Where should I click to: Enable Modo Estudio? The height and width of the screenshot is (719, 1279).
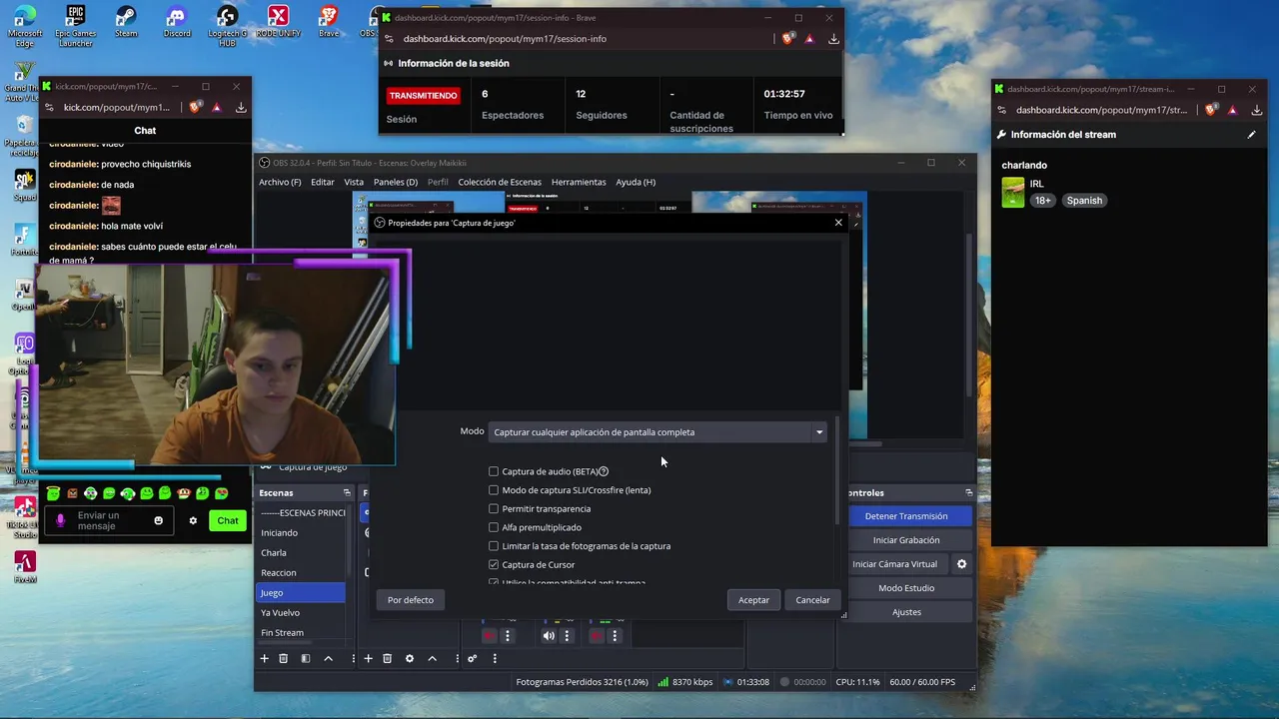click(906, 588)
